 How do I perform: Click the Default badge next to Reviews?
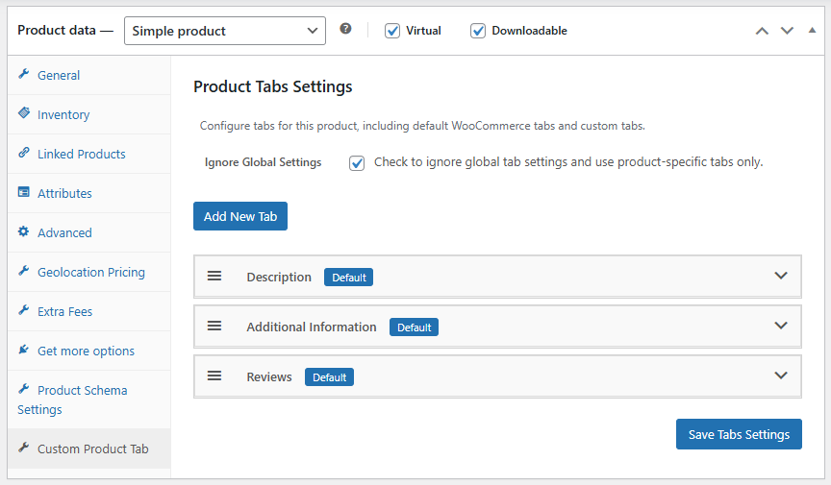[x=329, y=377]
